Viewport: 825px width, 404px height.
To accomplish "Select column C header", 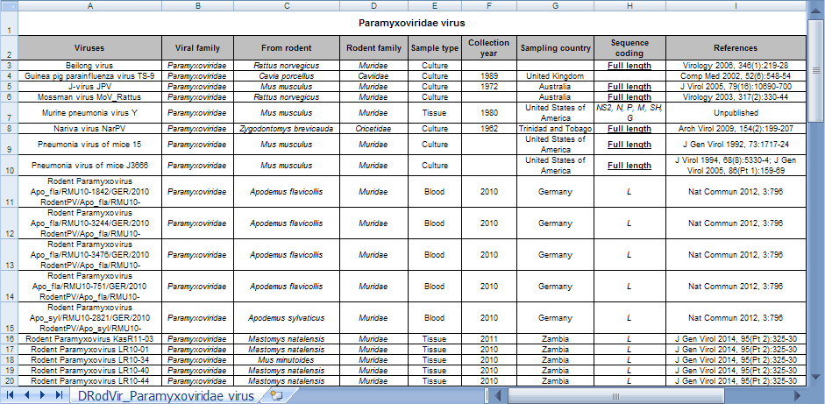I will point(286,5).
